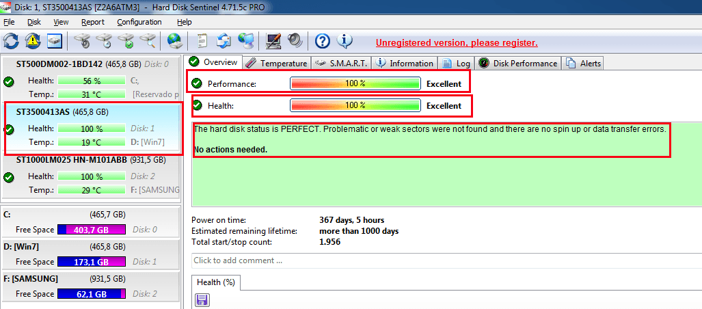702x309 pixels.
Task: Click the 31 °C temperature bar of Disk 0
Action: pos(92,94)
